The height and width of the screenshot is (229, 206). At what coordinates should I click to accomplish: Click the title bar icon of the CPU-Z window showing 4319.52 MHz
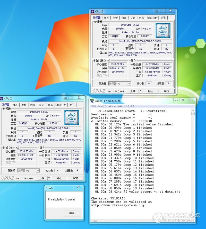(x=93, y=11)
